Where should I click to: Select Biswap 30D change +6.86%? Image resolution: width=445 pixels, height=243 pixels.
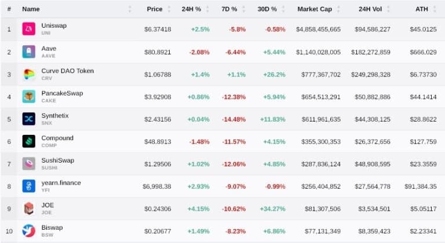coord(274,231)
